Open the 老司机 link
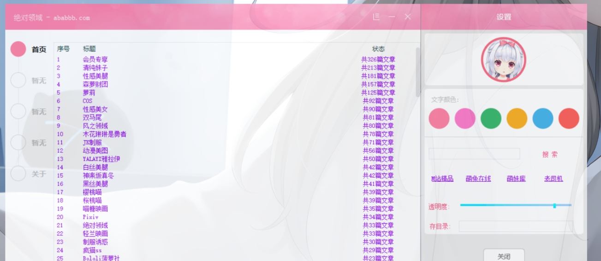The image size is (601, 261). [553, 179]
